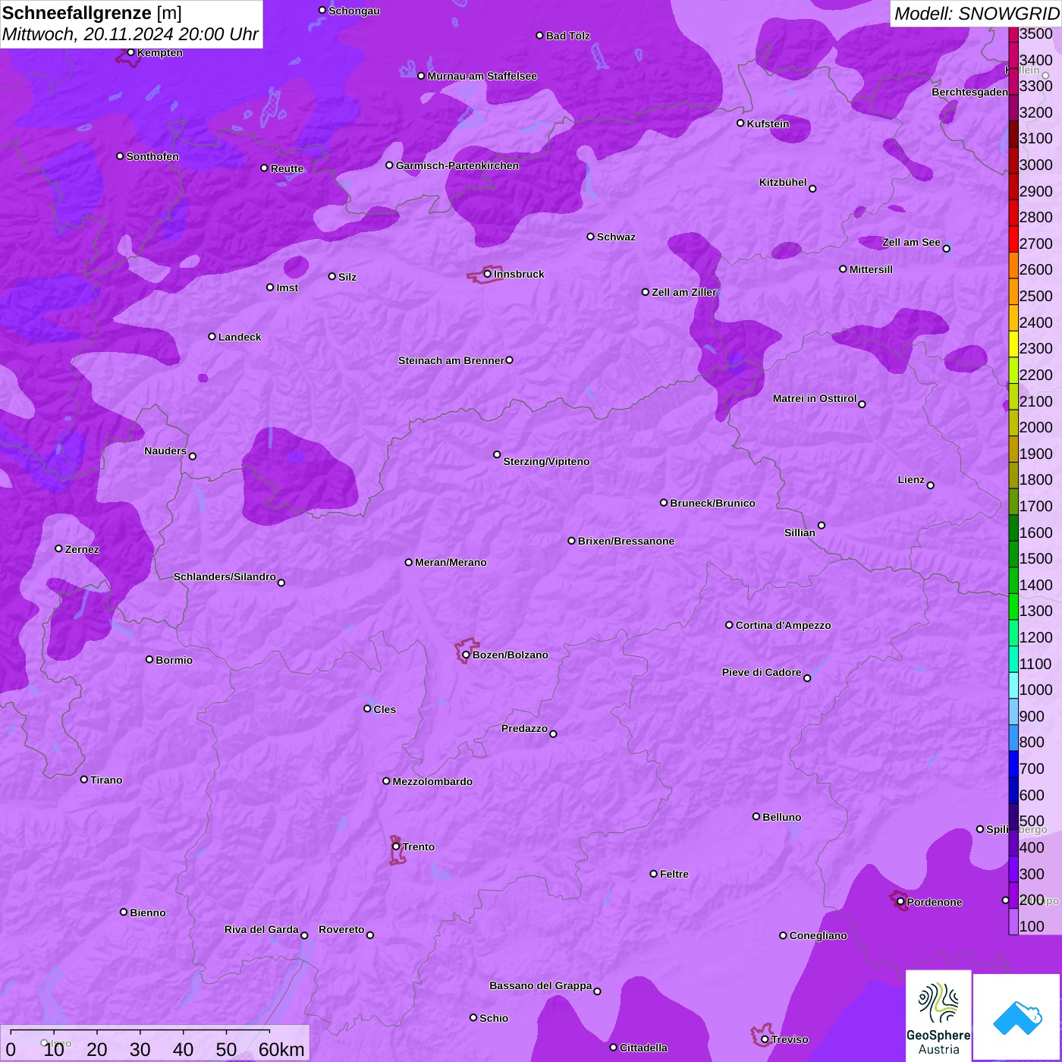Click the Trento city marker circle
1062x1062 pixels.
pyautogui.click(x=396, y=847)
